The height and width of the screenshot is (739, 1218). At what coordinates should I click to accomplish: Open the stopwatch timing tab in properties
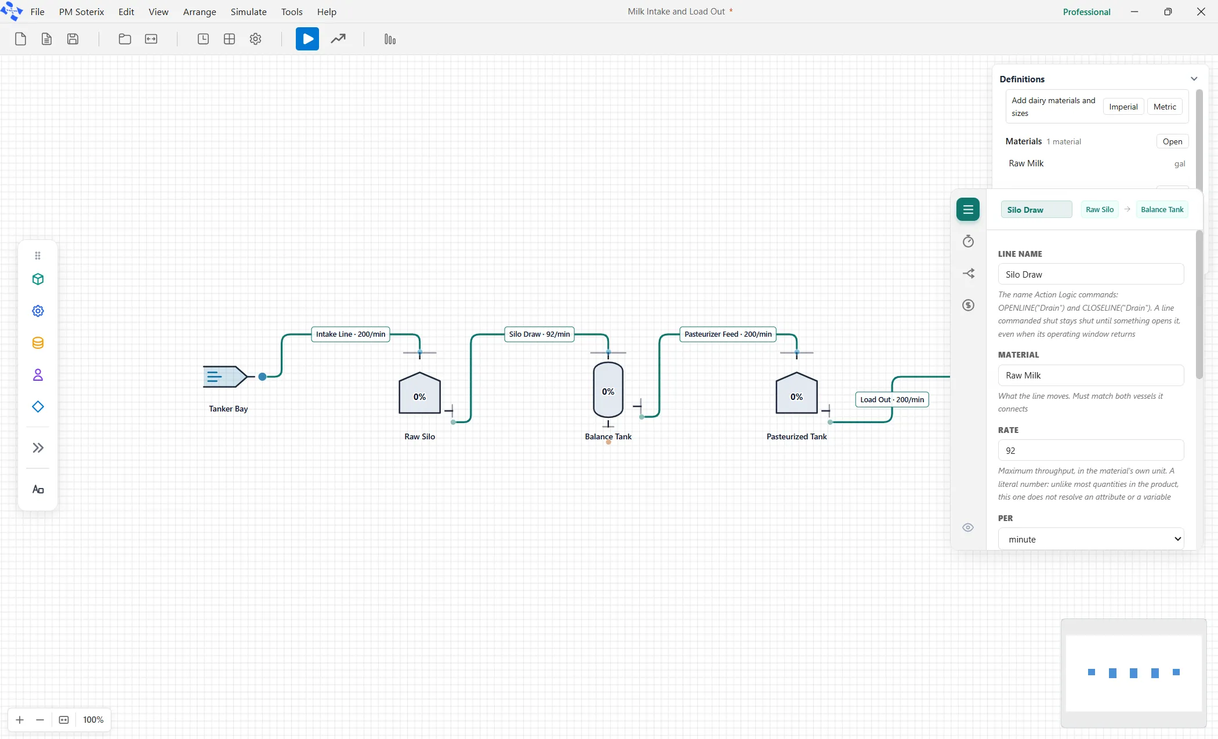tap(968, 242)
